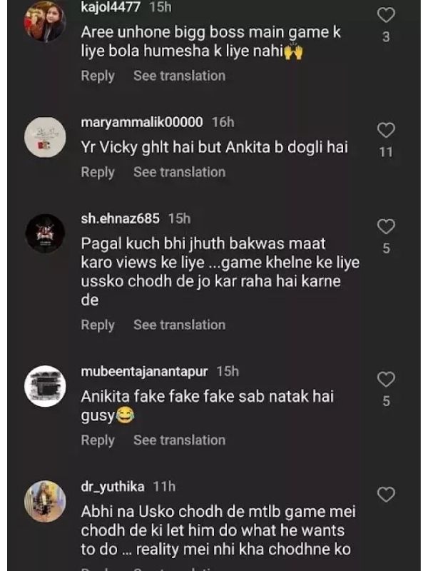
Task: View sh.ehnaz685's profile avatar
Action: coord(45,233)
